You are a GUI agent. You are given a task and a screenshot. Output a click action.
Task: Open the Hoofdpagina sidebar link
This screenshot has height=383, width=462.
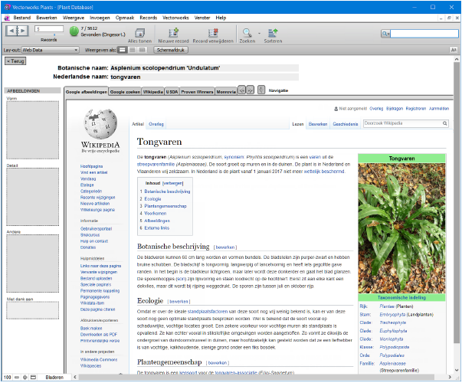[x=92, y=166]
